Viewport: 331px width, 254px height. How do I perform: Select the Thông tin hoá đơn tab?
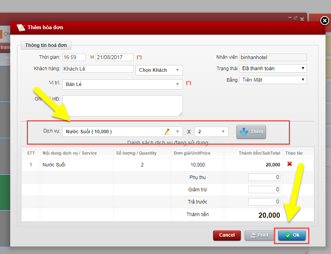[x=46, y=45]
